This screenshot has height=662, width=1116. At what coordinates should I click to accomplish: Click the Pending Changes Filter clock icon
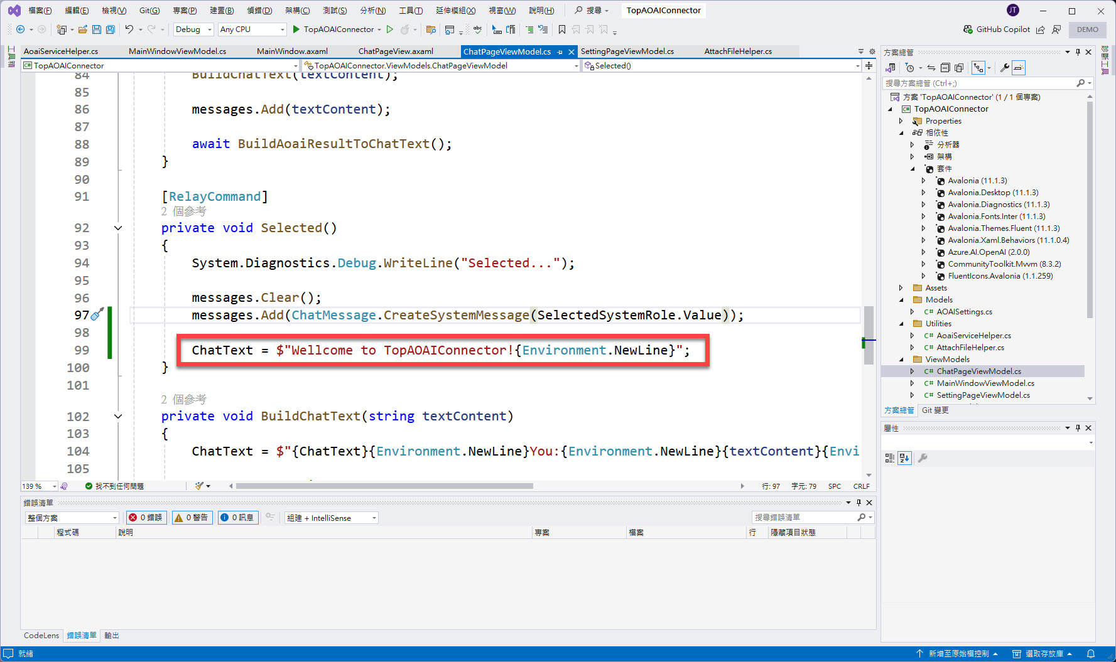coord(909,68)
